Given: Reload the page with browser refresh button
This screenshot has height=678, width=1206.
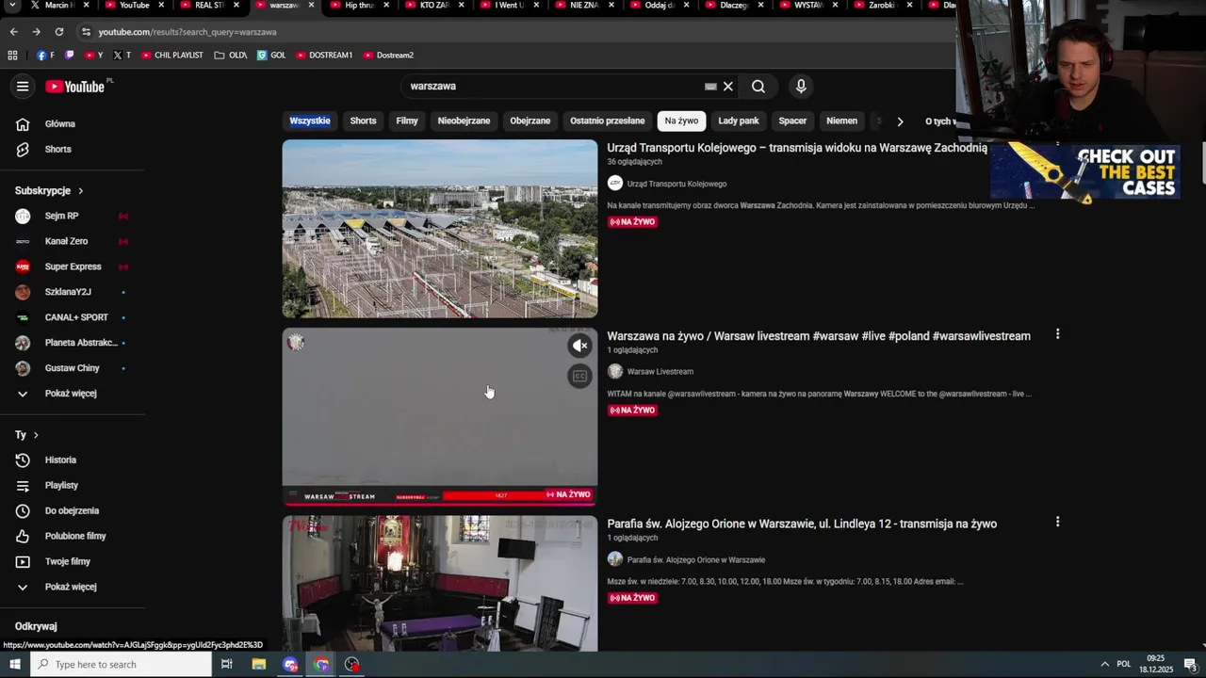Looking at the screenshot, I should (58, 32).
